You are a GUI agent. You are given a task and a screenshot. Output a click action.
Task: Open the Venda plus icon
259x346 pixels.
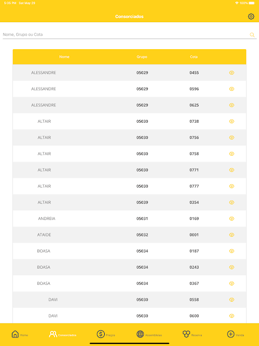pos(230,334)
